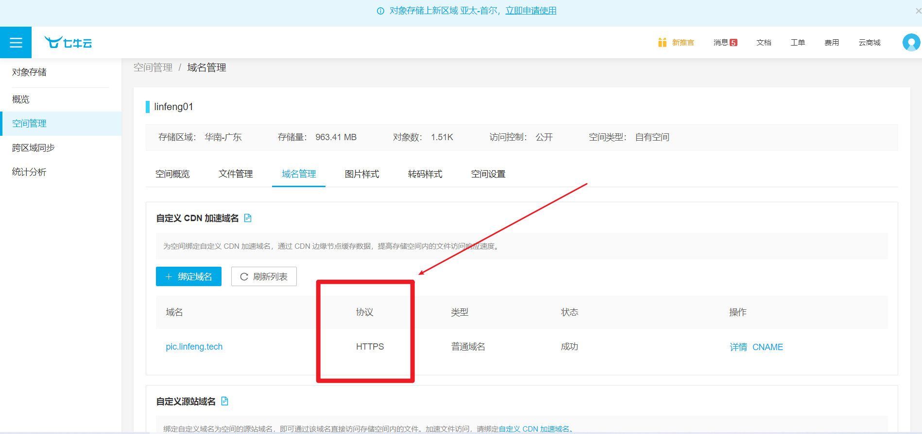Click the Qiniu Cloud logo
This screenshot has width=922, height=434.
[x=68, y=43]
